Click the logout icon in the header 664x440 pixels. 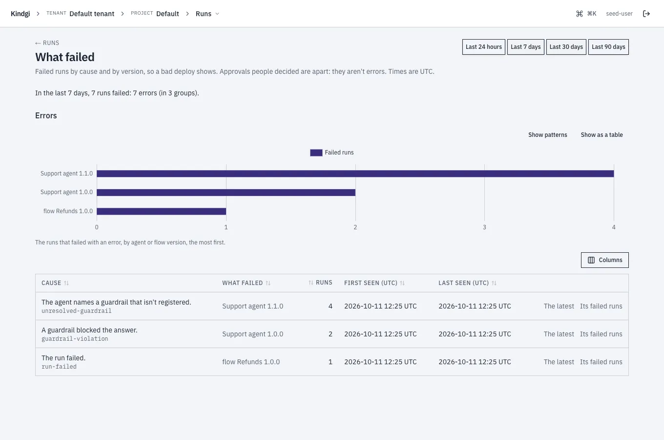(x=646, y=14)
